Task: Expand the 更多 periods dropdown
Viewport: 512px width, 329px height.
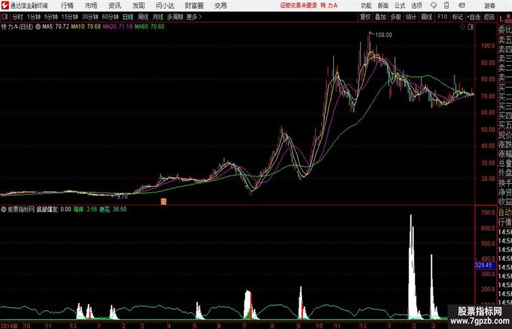Action: coord(194,17)
